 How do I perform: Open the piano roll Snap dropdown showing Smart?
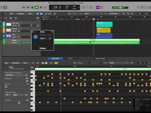tap(119, 63)
